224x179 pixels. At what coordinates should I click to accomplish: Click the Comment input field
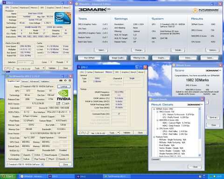[181, 159]
